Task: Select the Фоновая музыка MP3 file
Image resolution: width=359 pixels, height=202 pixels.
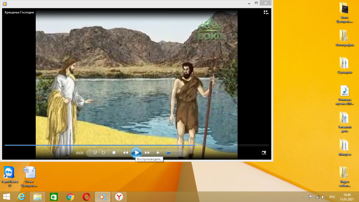Action: coord(344,95)
